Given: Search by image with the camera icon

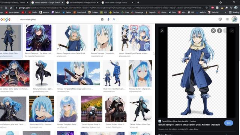Looking at the screenshot, I should 102,19.
